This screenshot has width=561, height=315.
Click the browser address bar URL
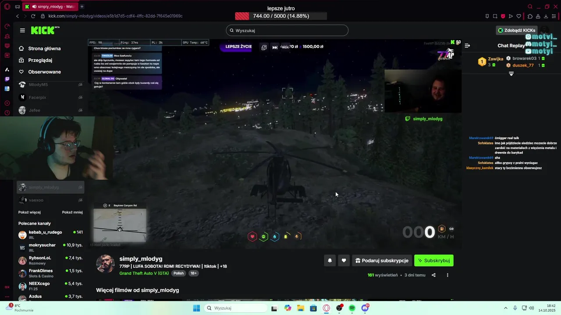(x=115, y=16)
